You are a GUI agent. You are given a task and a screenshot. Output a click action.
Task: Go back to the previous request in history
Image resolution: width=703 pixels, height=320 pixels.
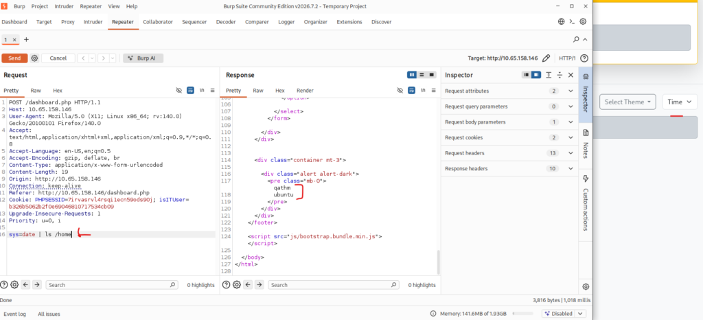click(83, 58)
